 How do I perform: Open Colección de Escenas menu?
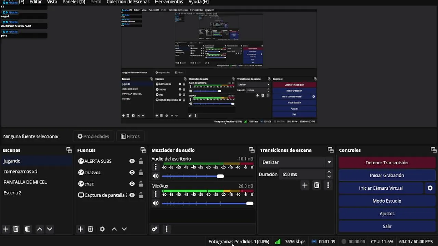point(128,2)
